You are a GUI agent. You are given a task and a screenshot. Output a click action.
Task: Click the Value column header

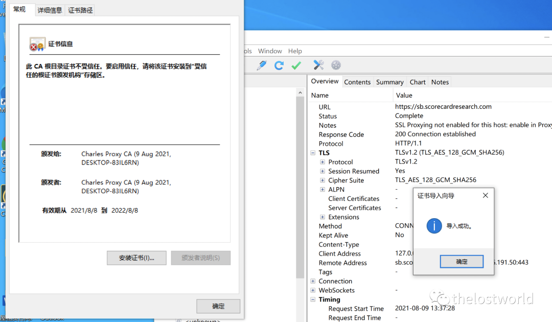(472, 96)
